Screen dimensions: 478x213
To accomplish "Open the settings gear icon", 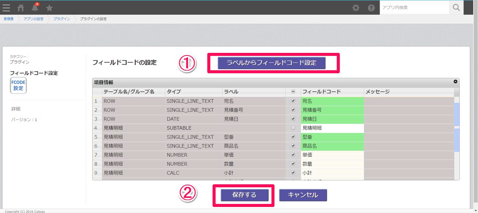I will click(x=356, y=8).
